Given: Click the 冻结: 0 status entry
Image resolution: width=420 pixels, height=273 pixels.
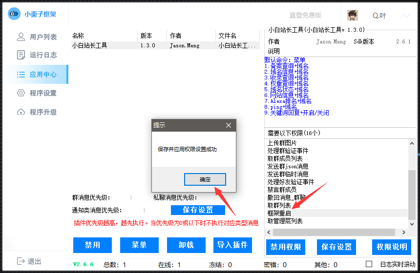Looking at the screenshot, I should click(220, 265).
